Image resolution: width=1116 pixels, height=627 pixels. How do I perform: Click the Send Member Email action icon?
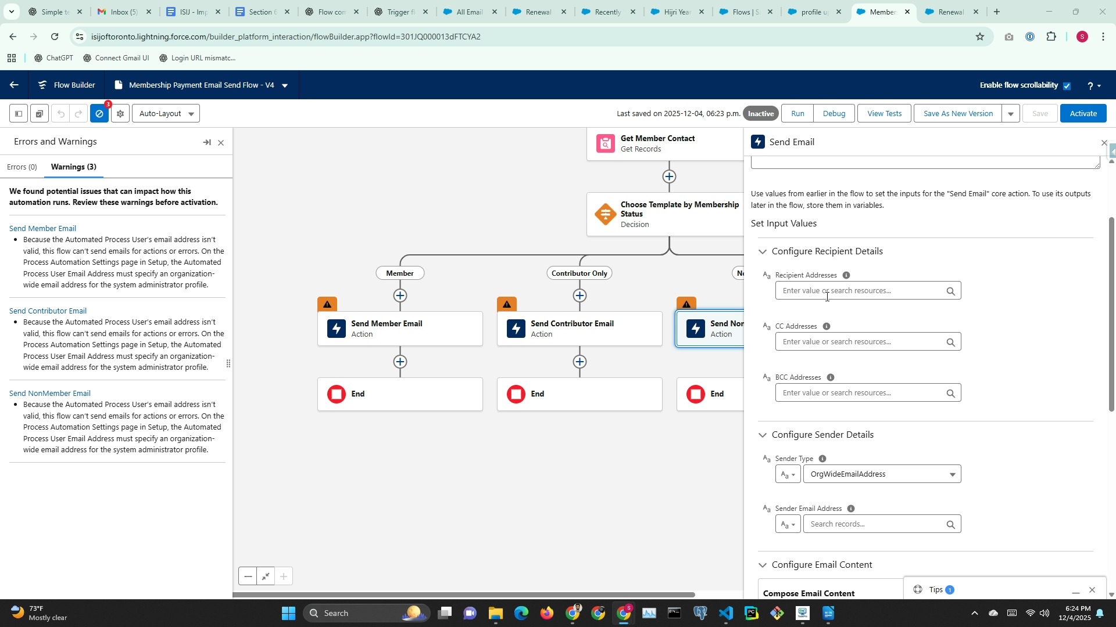pos(337,329)
